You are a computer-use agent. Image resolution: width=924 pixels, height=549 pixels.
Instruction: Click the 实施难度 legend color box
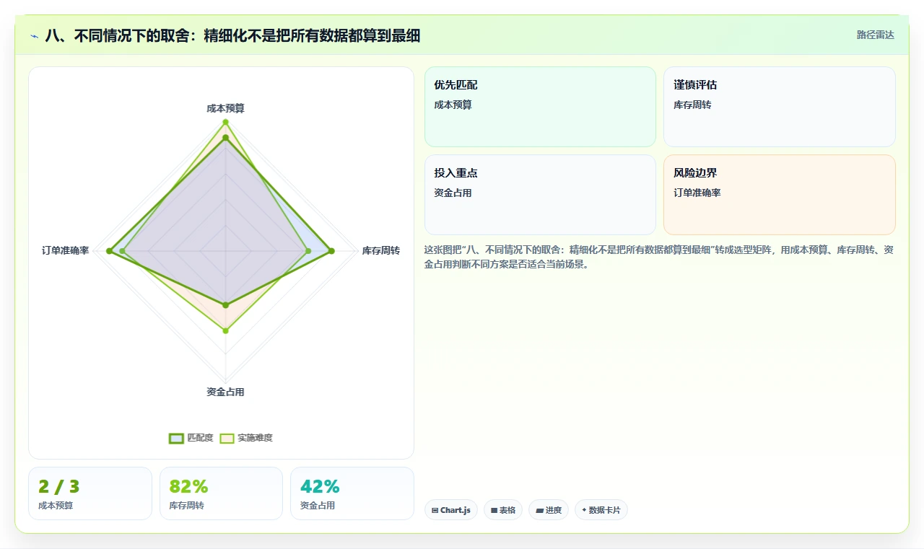(x=227, y=438)
